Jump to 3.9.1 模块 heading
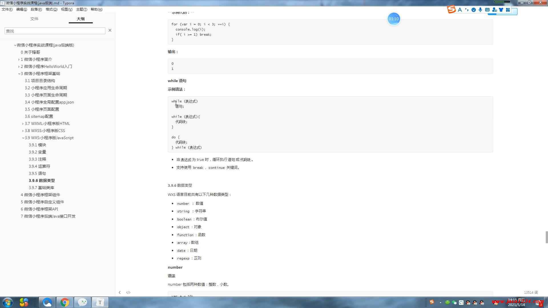The height and width of the screenshot is (308, 548). [x=37, y=145]
